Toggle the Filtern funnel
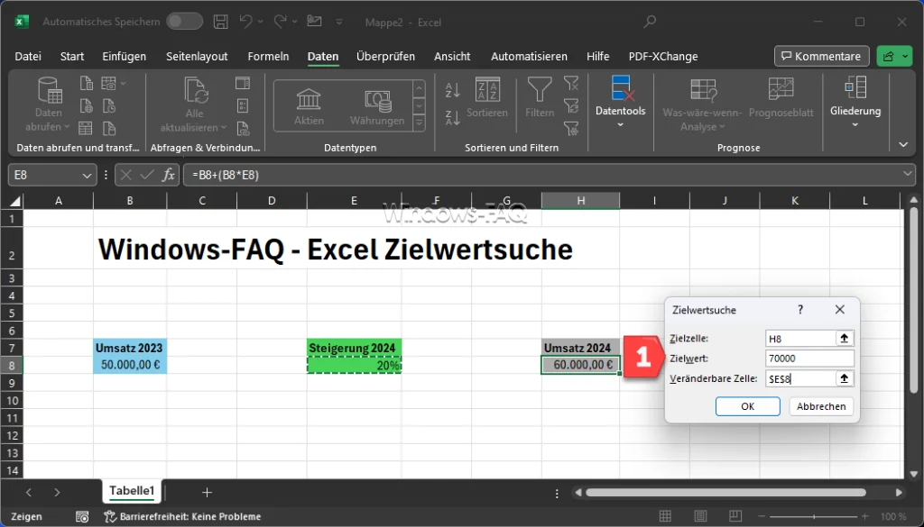The width and height of the screenshot is (924, 527). coord(540,97)
